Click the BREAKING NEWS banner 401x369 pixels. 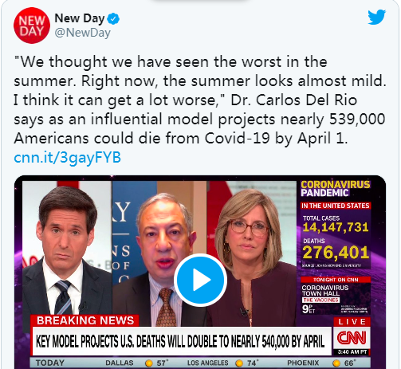85,320
